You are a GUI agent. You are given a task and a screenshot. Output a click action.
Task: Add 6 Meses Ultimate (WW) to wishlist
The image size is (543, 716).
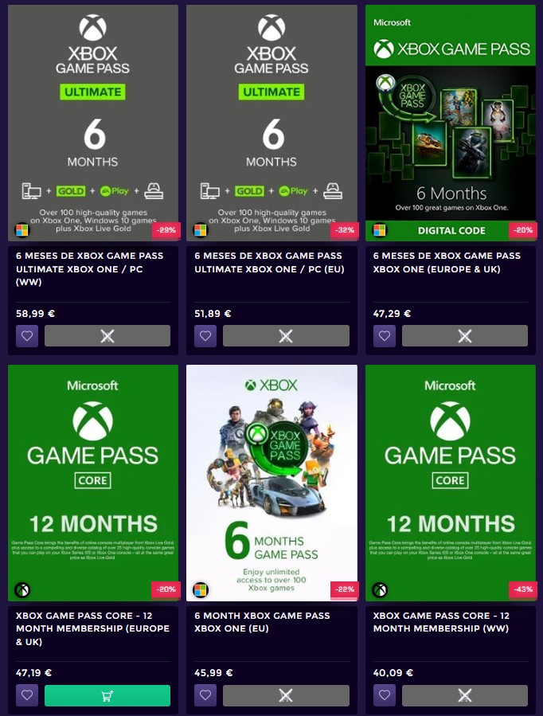pos(27,336)
